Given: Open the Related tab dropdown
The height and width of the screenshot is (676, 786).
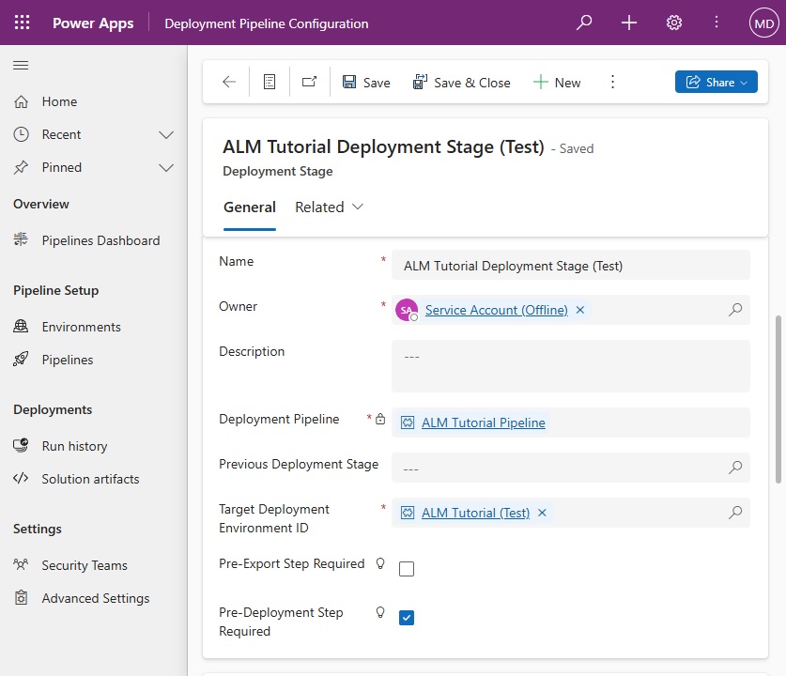Looking at the screenshot, I should coord(329,207).
